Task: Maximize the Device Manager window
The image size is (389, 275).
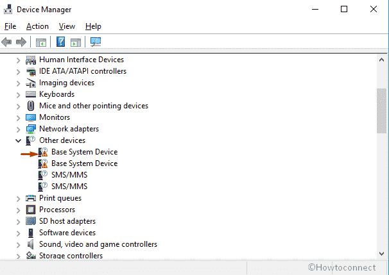Action: 344,9
